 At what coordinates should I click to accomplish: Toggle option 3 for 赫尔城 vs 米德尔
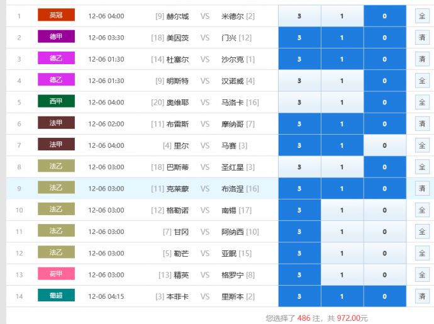pyautogui.click(x=299, y=16)
